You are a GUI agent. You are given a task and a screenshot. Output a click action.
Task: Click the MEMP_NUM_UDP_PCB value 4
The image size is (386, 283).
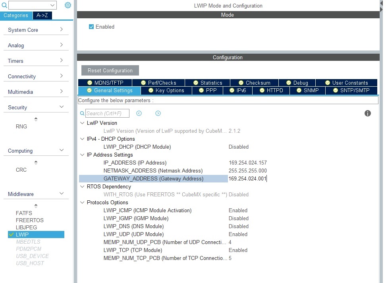tap(230, 242)
